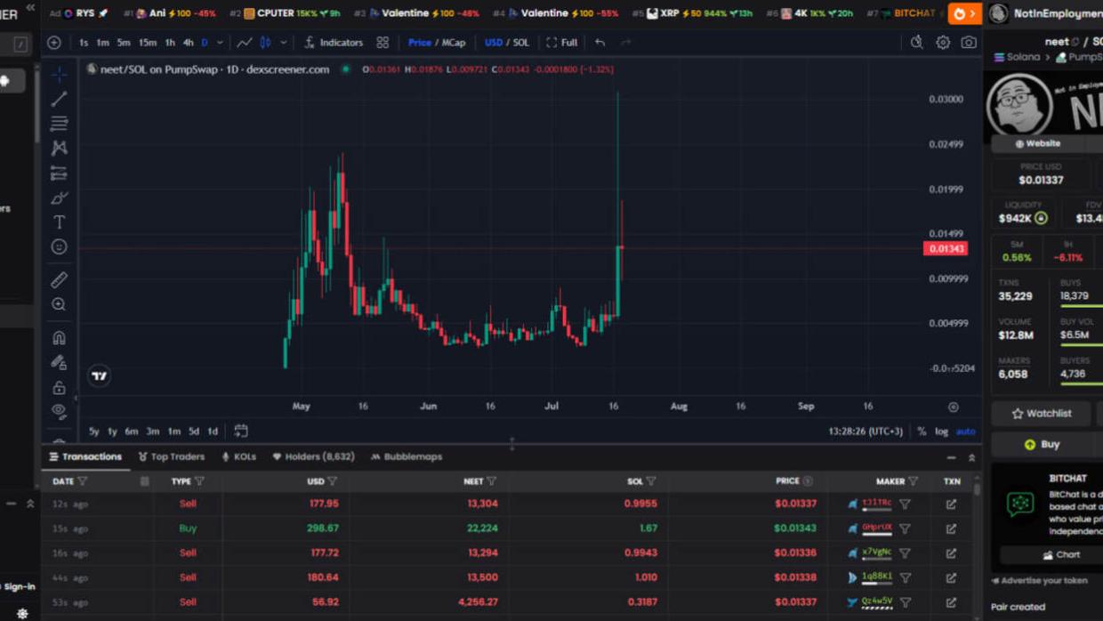Open the Transactions tab
1103x621 pixels.
tap(86, 456)
